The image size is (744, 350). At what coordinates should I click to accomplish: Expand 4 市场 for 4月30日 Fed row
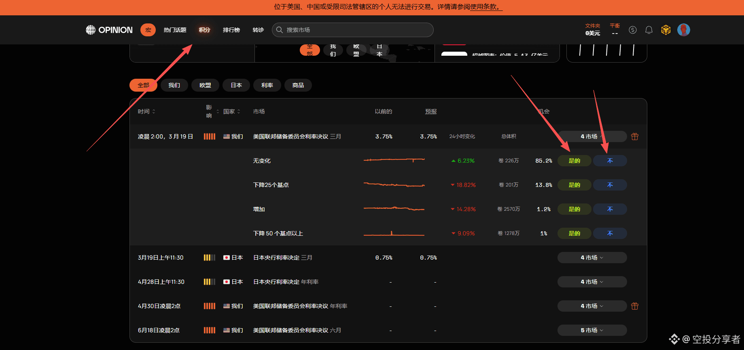point(592,306)
